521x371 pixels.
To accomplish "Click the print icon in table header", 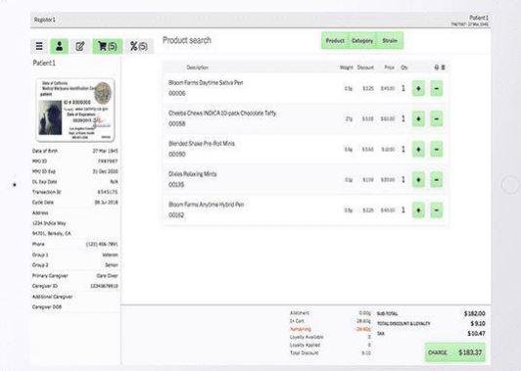I will click(437, 68).
